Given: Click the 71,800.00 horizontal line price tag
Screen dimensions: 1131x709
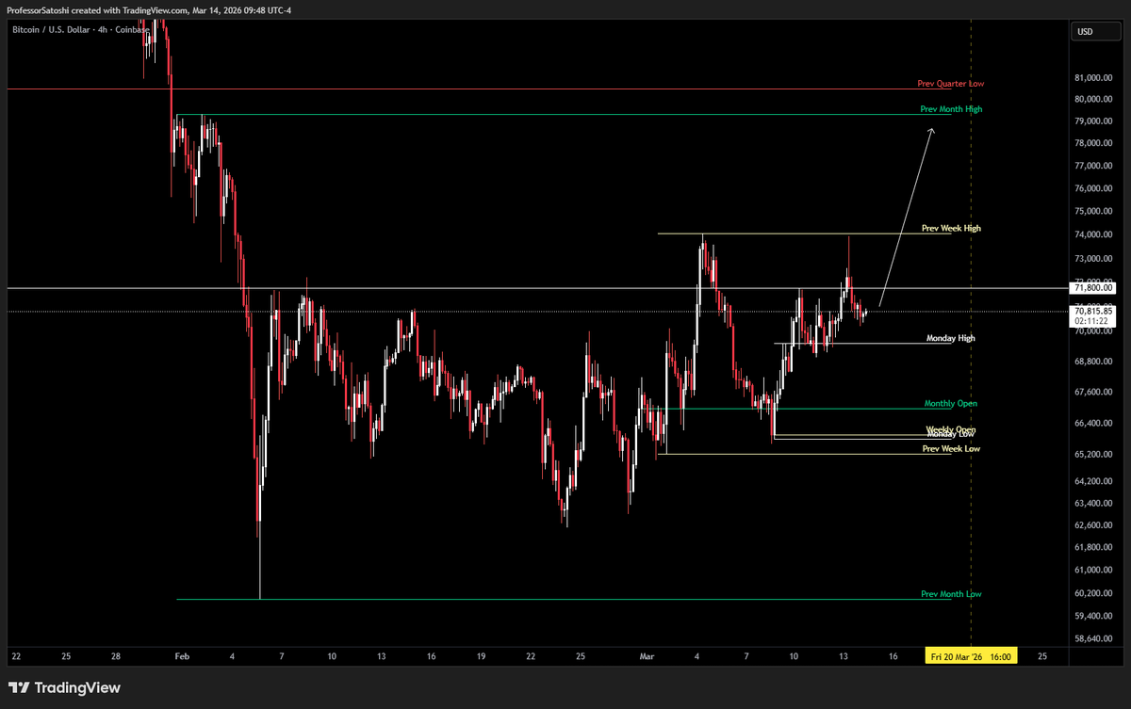Looking at the screenshot, I should click(1093, 288).
